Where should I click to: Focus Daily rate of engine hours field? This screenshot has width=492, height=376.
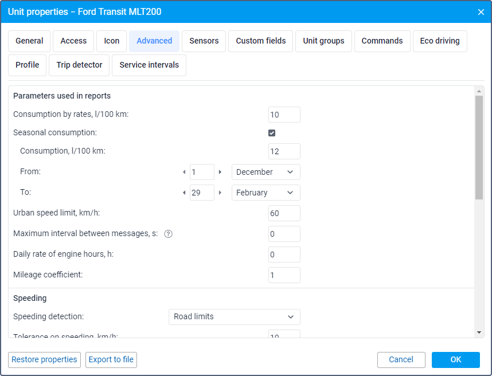click(284, 254)
